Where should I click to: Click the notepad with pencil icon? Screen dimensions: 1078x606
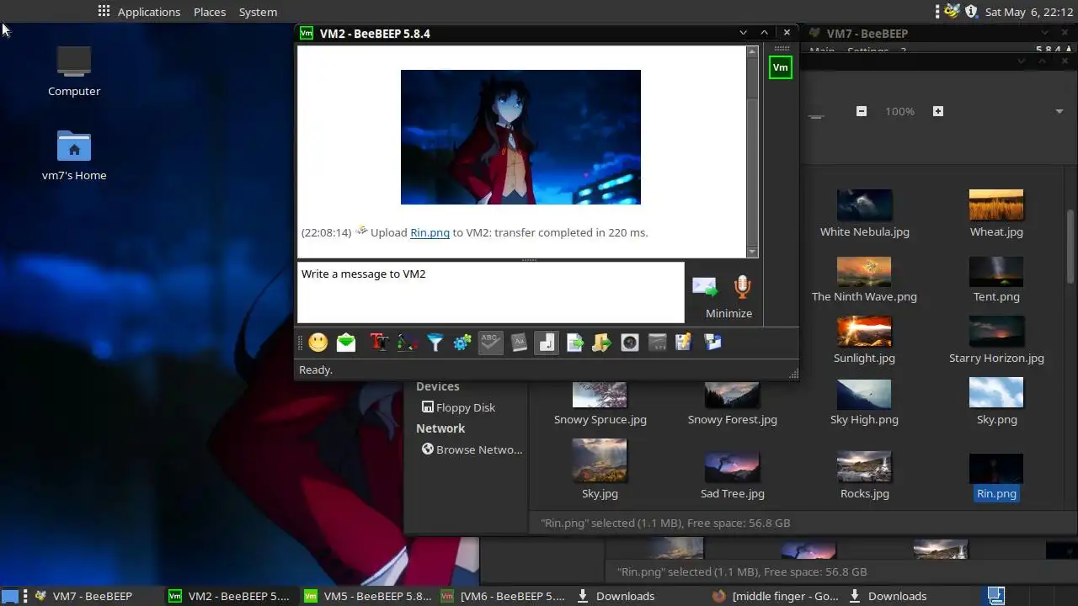[683, 343]
